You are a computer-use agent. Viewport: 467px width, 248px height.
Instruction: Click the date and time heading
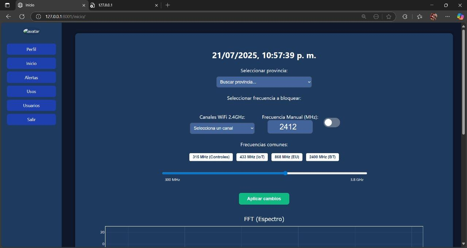[x=264, y=55]
